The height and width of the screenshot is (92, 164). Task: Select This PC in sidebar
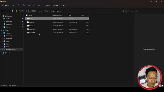(x=7, y=30)
